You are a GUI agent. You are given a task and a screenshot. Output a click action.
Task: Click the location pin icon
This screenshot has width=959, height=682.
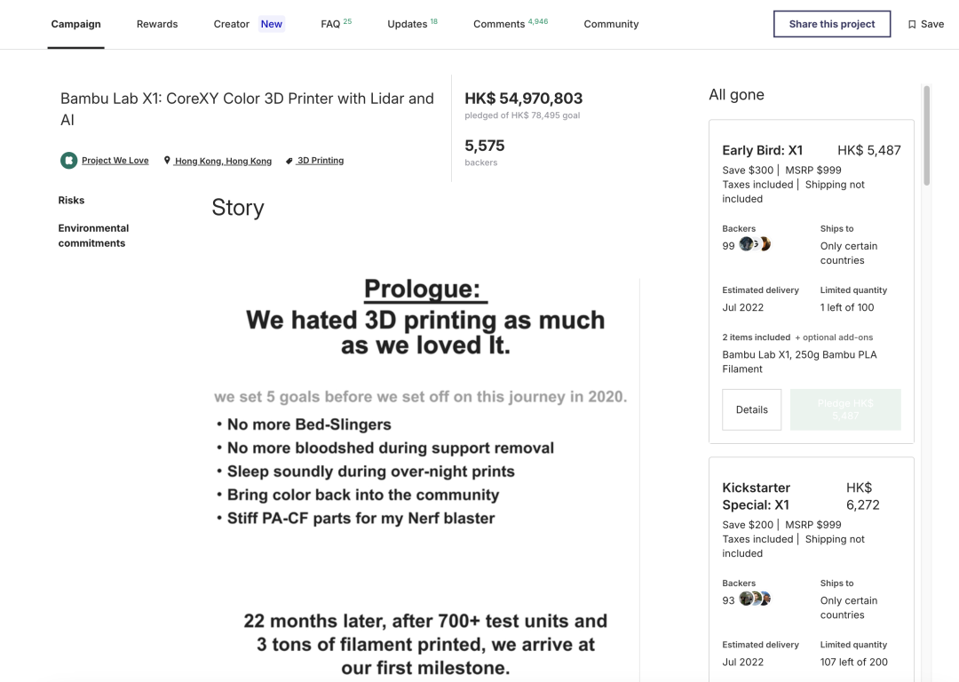point(167,161)
